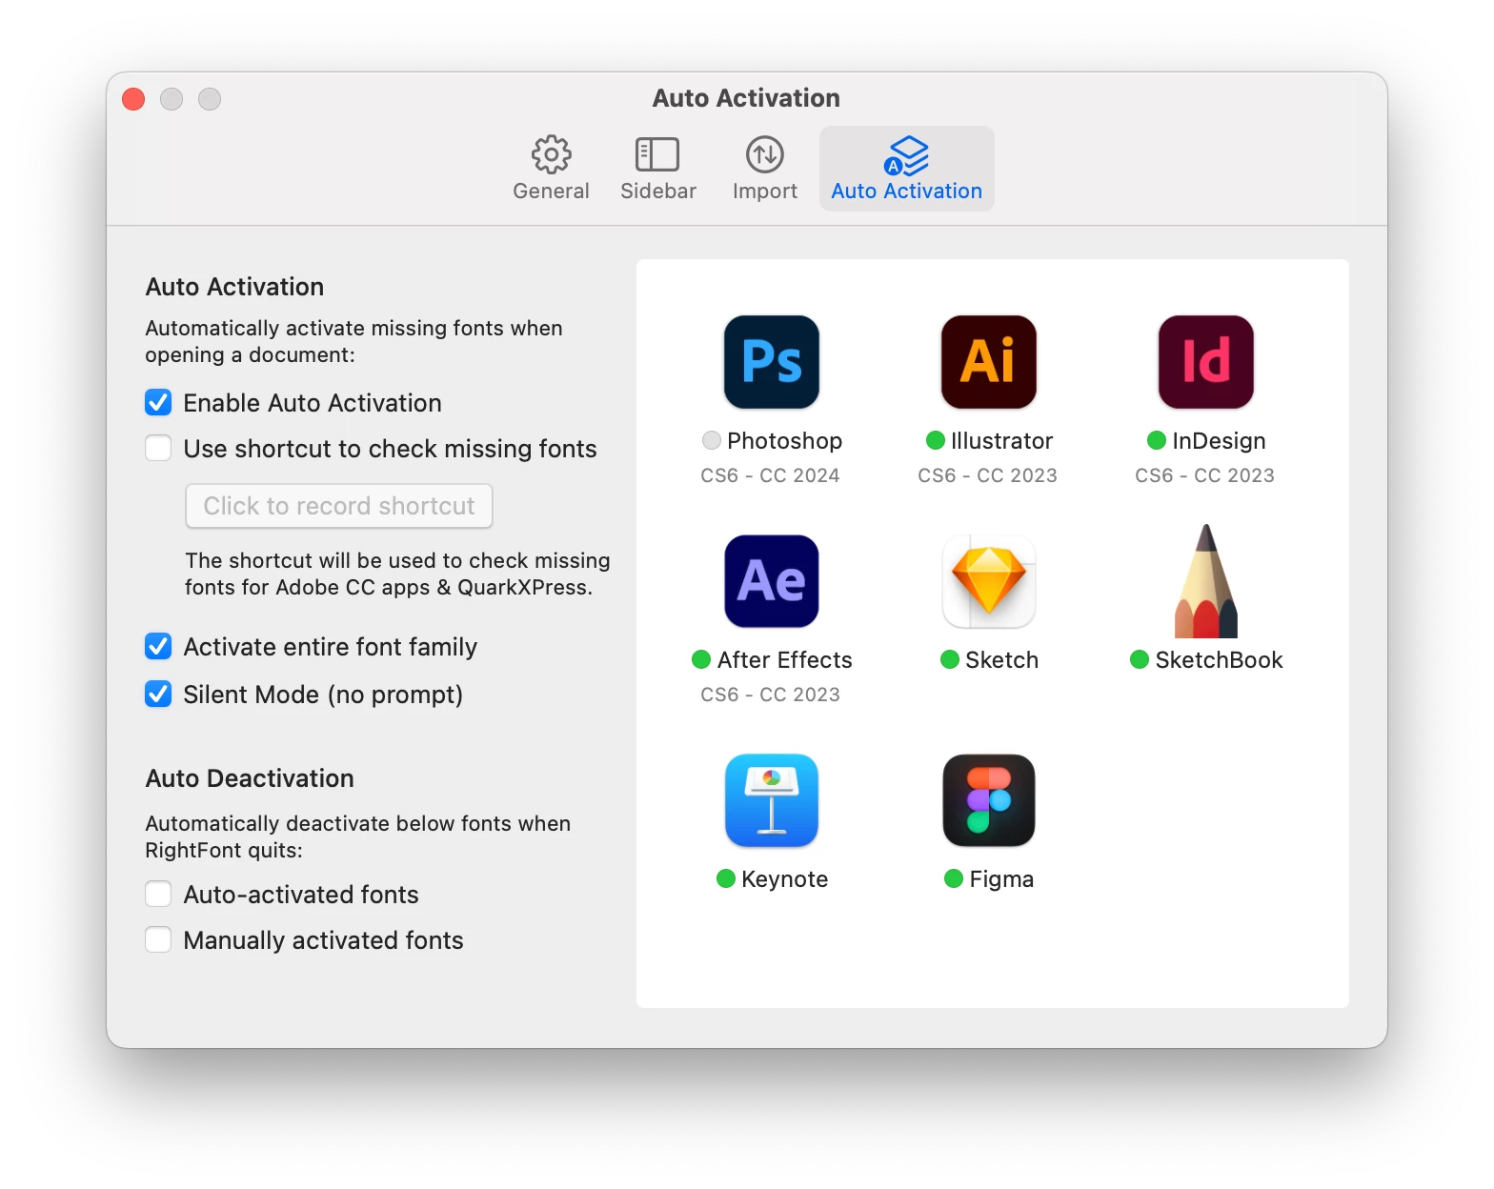Image resolution: width=1494 pixels, height=1189 pixels.
Task: Click the Illustrator label text
Action: pos(1002,441)
